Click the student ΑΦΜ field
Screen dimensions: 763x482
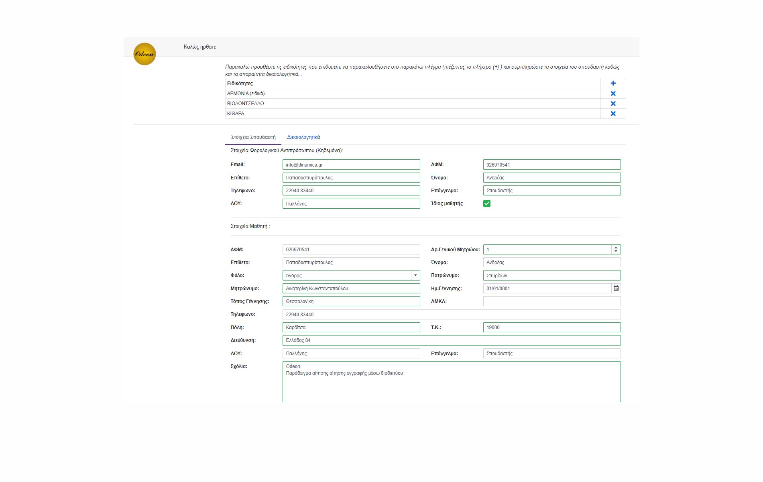(x=351, y=249)
